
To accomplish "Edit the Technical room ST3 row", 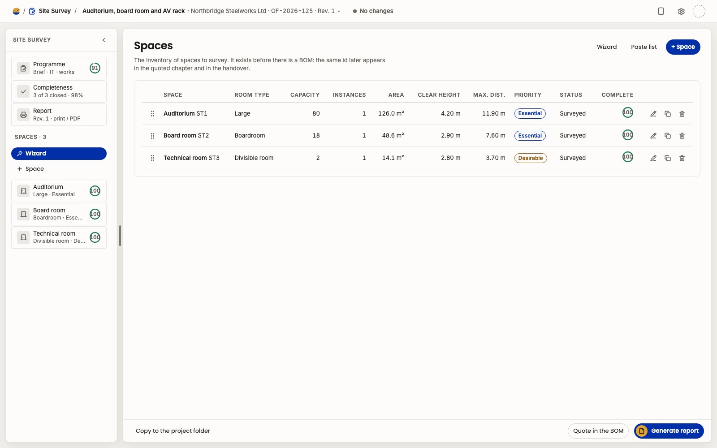I will (653, 158).
